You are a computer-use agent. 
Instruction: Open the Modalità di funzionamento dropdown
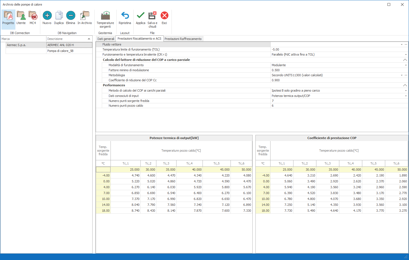click(406, 65)
